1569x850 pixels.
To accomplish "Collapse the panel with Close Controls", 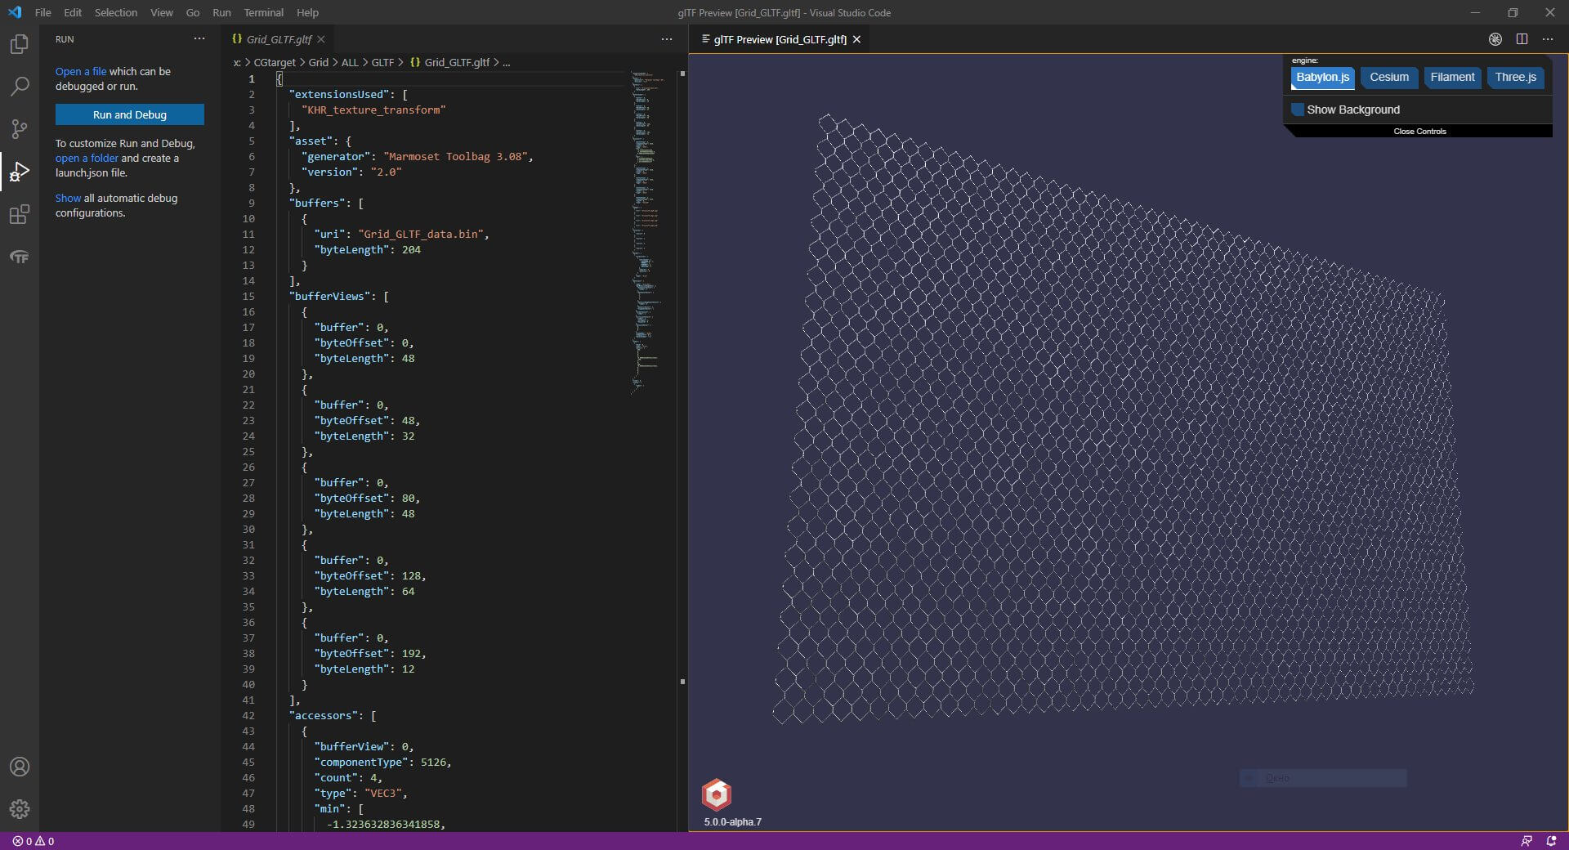I will tap(1419, 132).
